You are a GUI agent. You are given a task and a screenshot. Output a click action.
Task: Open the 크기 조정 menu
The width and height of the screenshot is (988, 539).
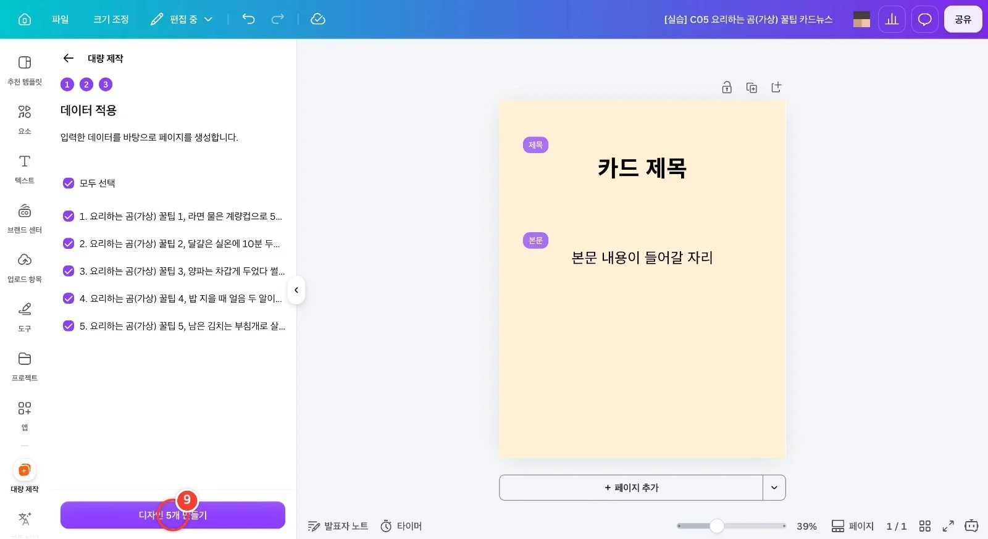click(111, 19)
